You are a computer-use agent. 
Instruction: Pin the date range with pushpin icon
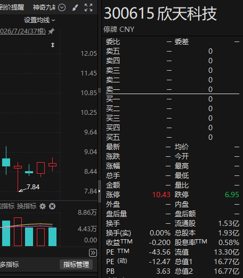(51, 31)
